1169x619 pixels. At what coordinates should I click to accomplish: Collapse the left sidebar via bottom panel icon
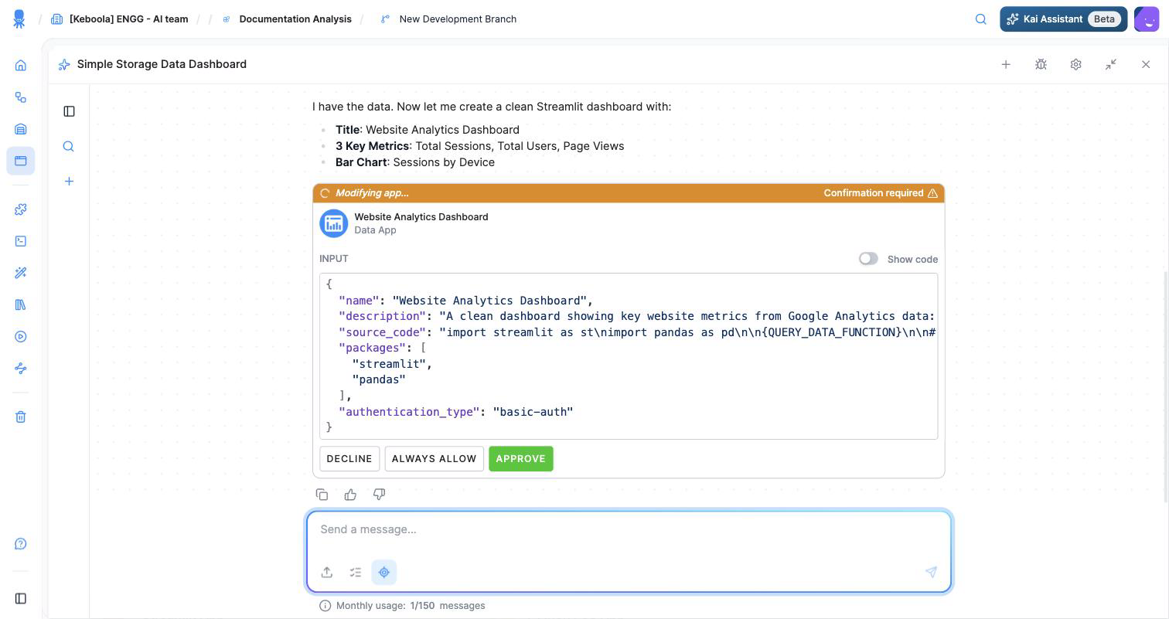[21, 598]
